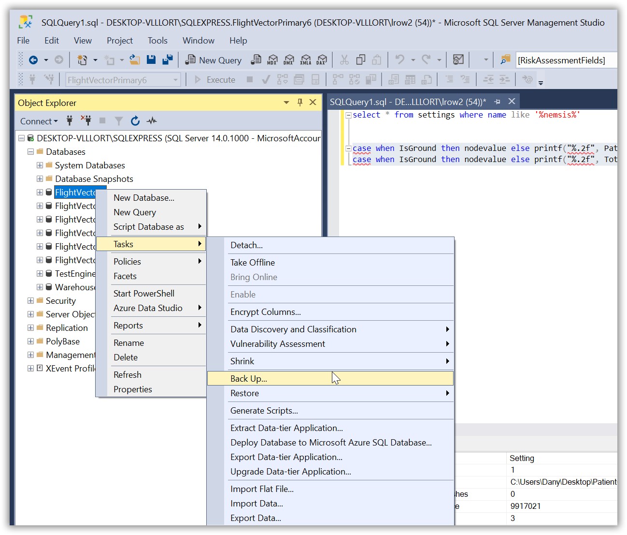This screenshot has width=627, height=535.
Task: Open the Window menu
Action: click(199, 40)
